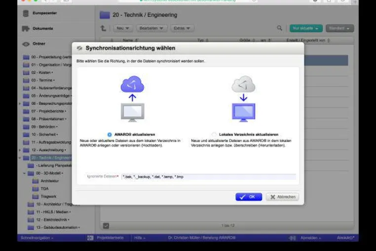Select folder 13 - Gebäudeautomation
This screenshot has width=376, height=251.
(57, 227)
